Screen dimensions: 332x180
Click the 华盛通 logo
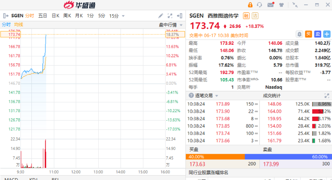(x=80, y=5)
